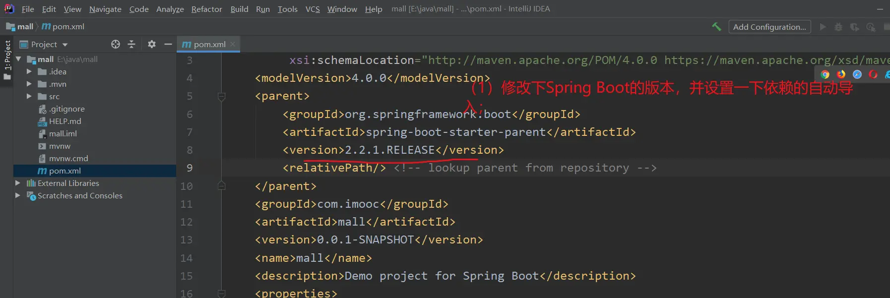890x298 pixels.
Task: Open in Firefox browser icon in editor
Action: point(841,74)
